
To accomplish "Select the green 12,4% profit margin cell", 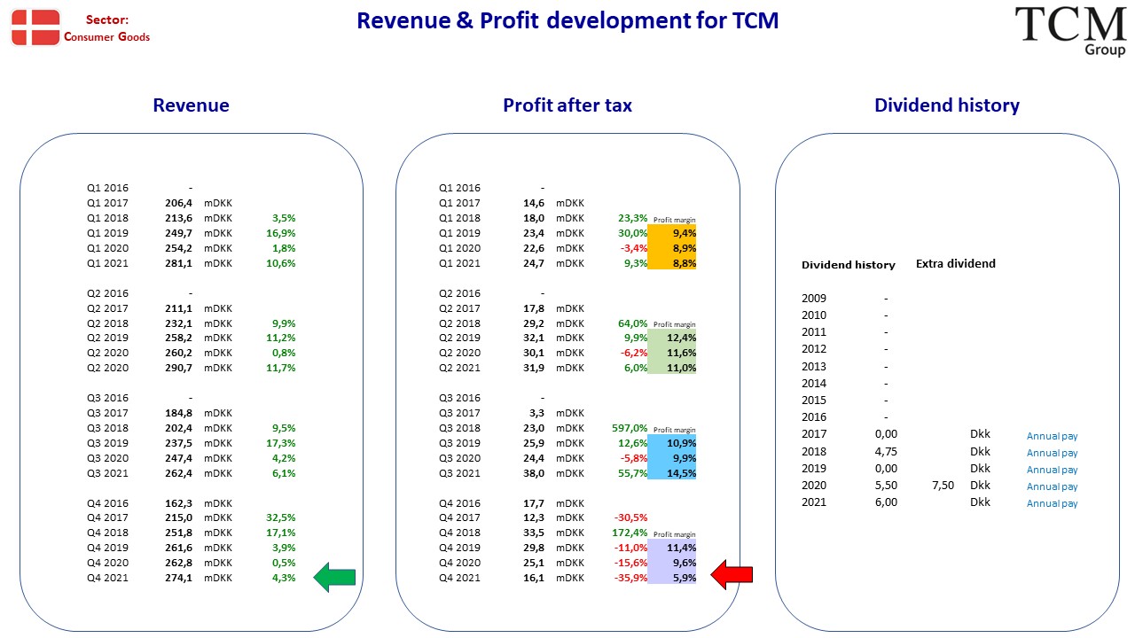I will click(672, 338).
